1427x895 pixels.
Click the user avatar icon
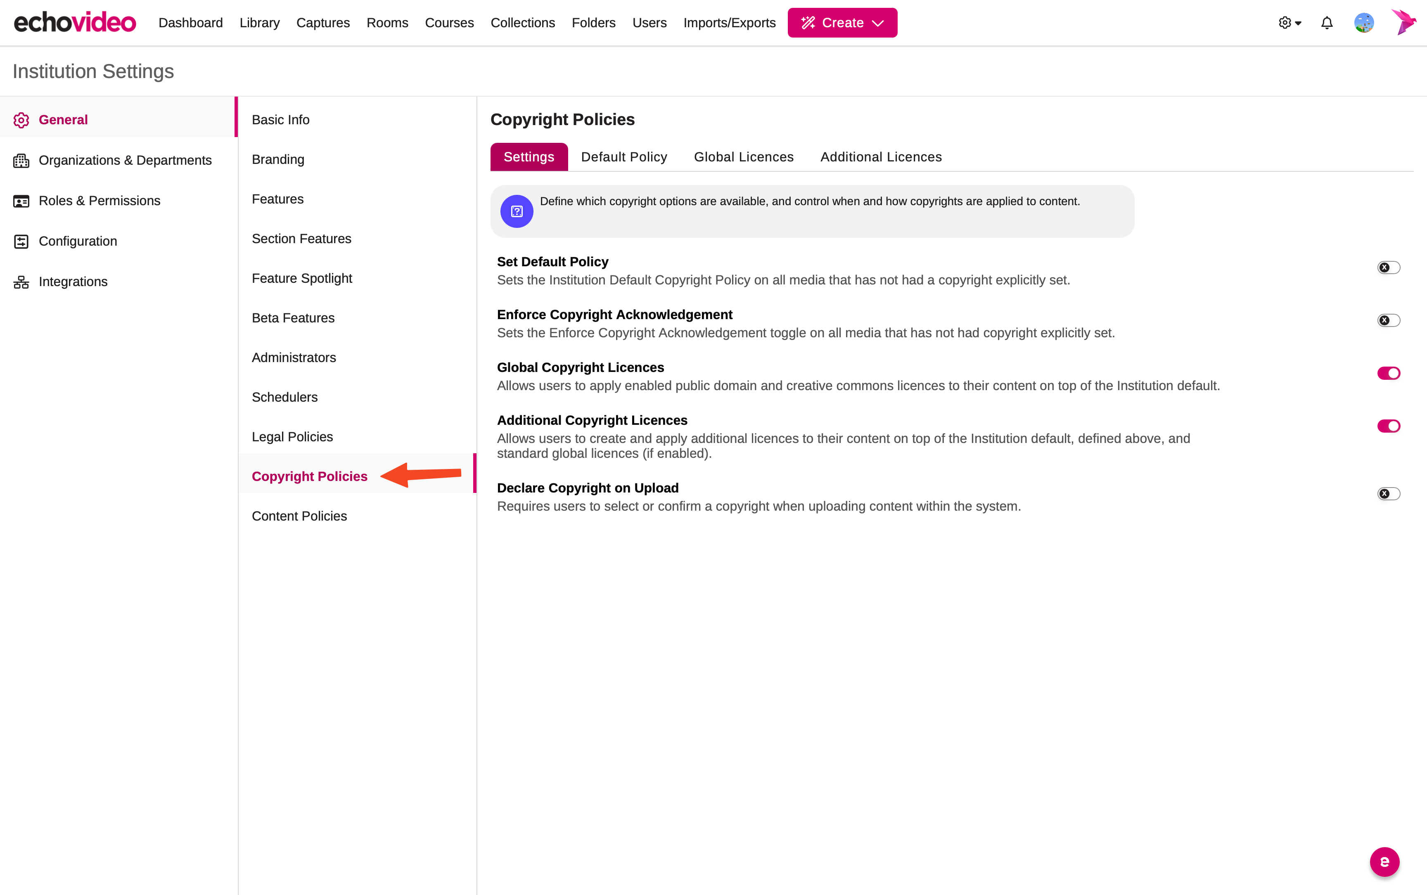pos(1364,22)
